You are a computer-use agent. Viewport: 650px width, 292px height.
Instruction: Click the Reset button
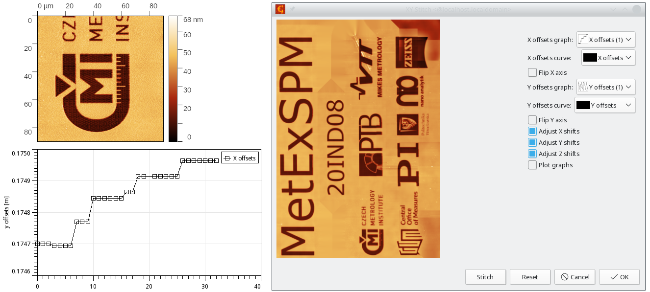(530, 277)
